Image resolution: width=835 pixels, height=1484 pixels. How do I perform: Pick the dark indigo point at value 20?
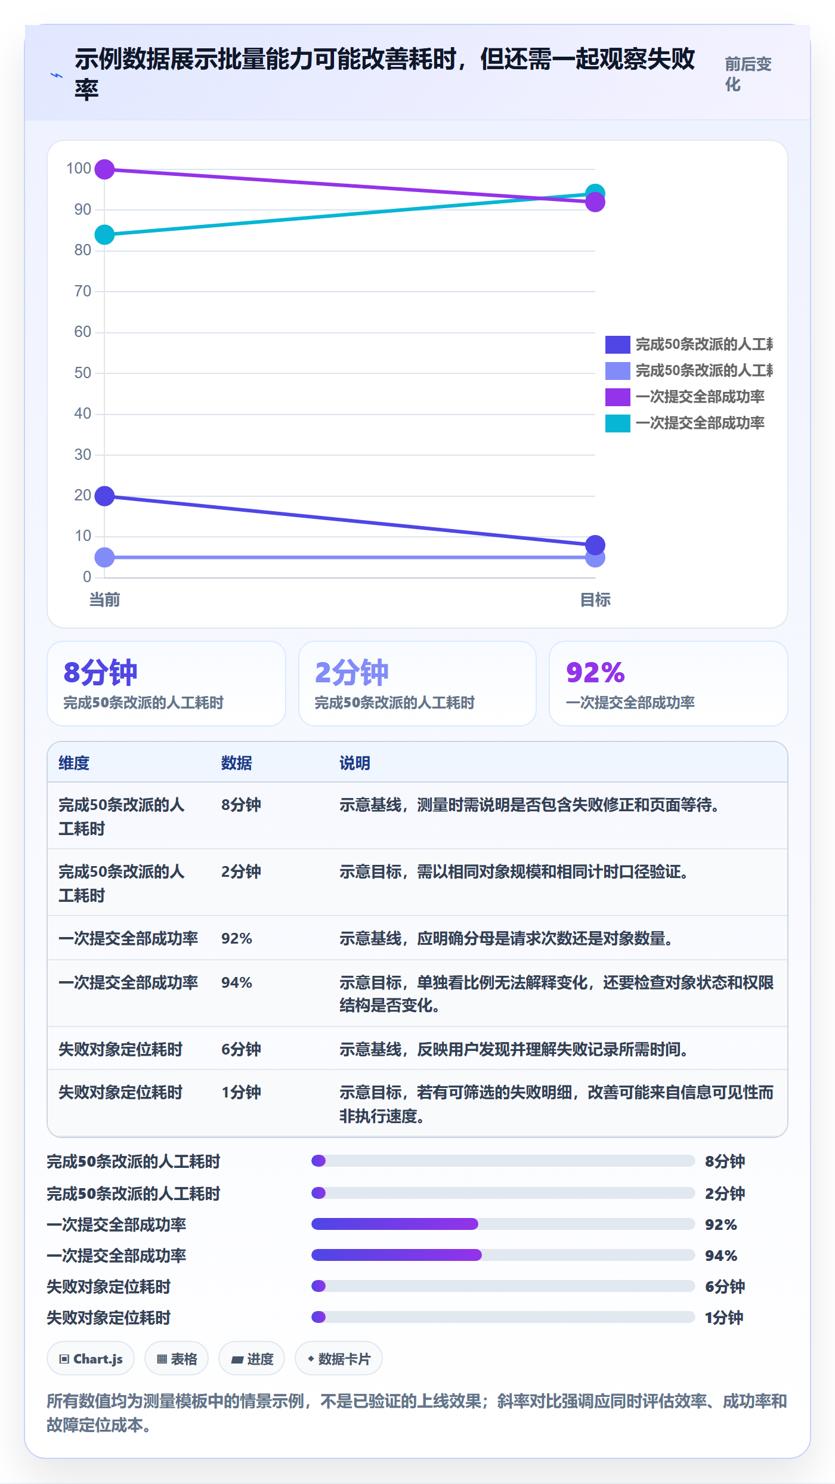point(104,496)
